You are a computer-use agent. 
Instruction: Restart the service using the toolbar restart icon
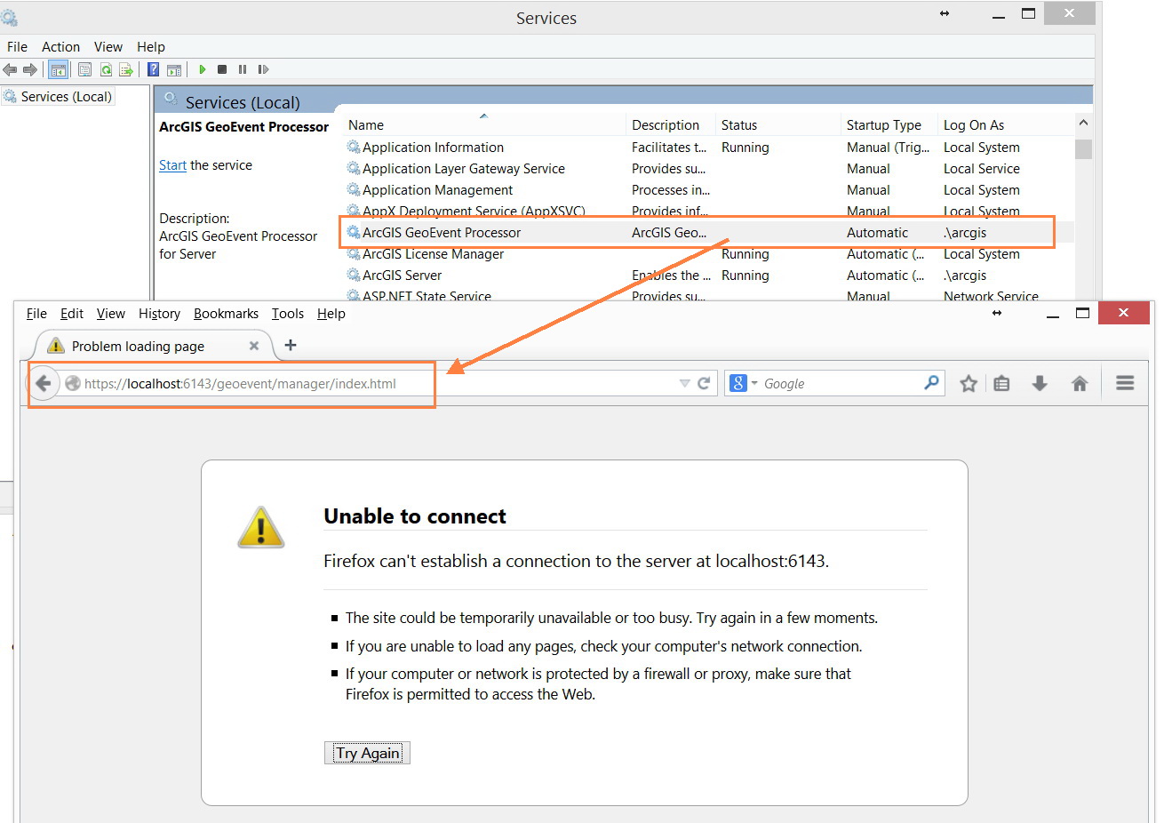tap(263, 69)
